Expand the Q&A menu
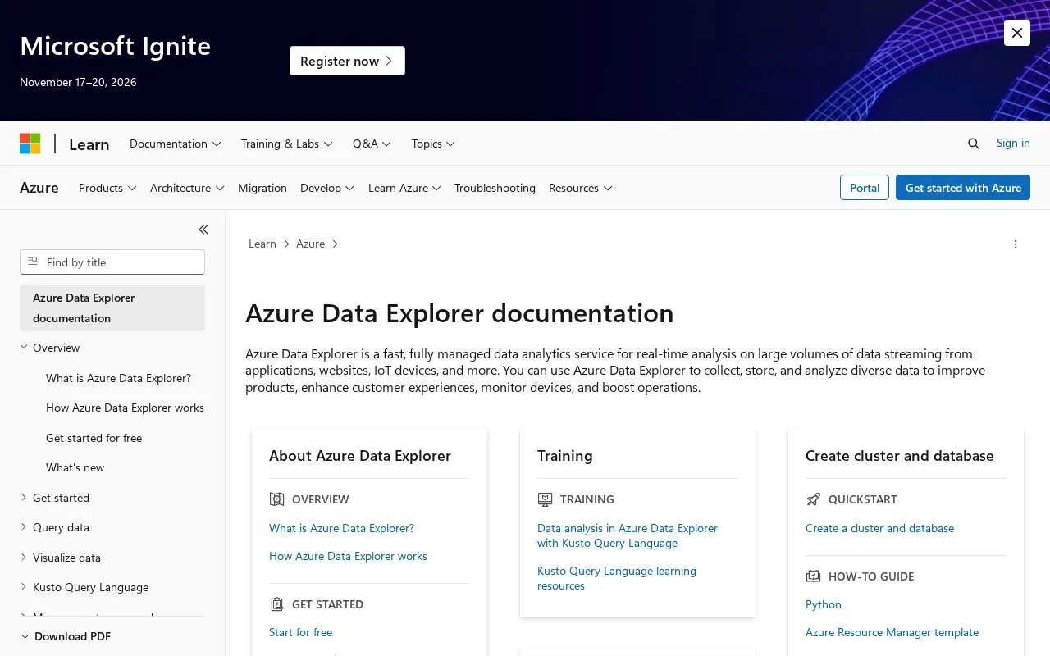This screenshot has height=656, width=1050. coord(372,143)
